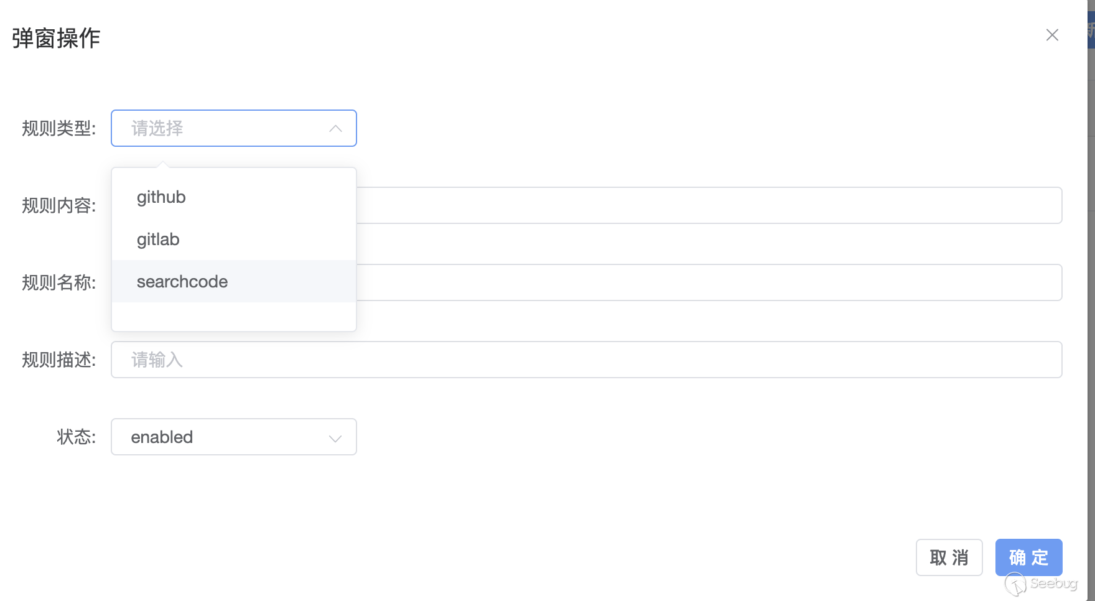Click the 规则内容 label text
Image resolution: width=1095 pixels, height=601 pixels.
(58, 205)
